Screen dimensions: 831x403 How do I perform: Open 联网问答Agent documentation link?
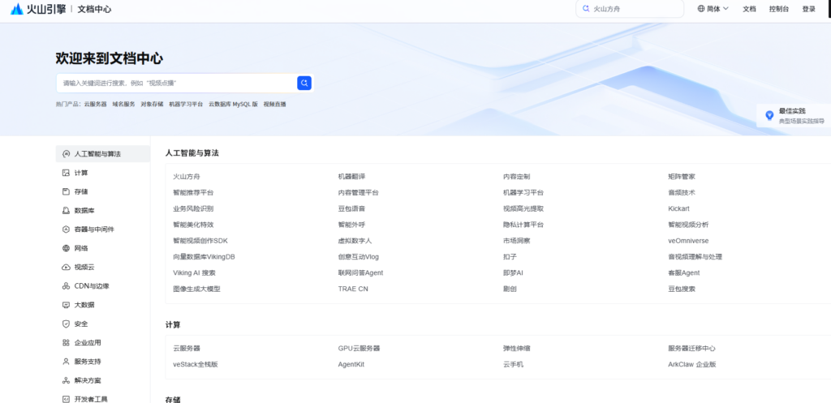pos(361,272)
